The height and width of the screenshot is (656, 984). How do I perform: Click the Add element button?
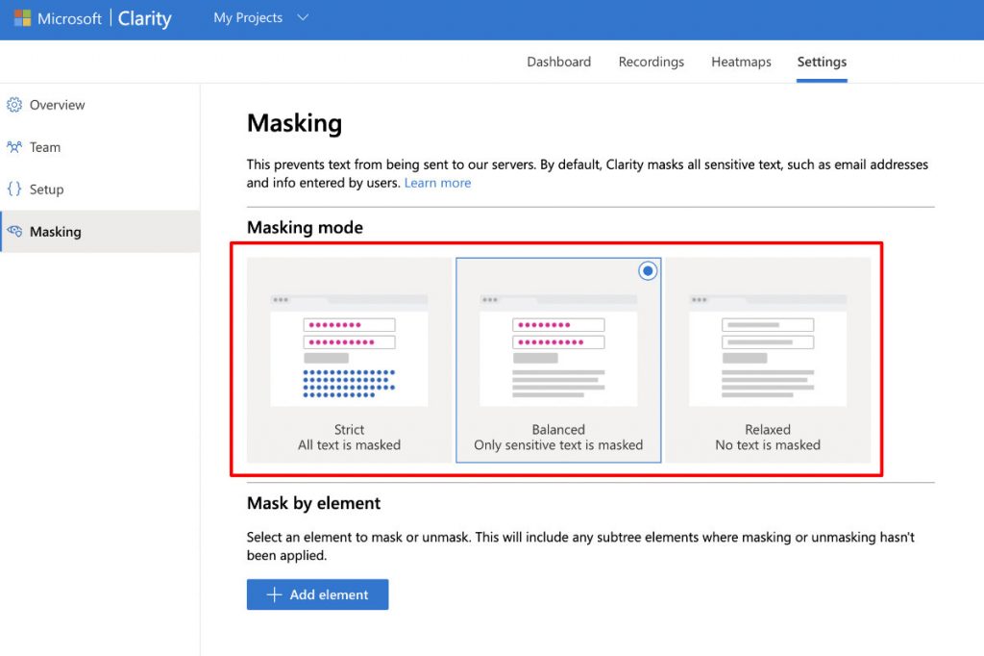[317, 594]
